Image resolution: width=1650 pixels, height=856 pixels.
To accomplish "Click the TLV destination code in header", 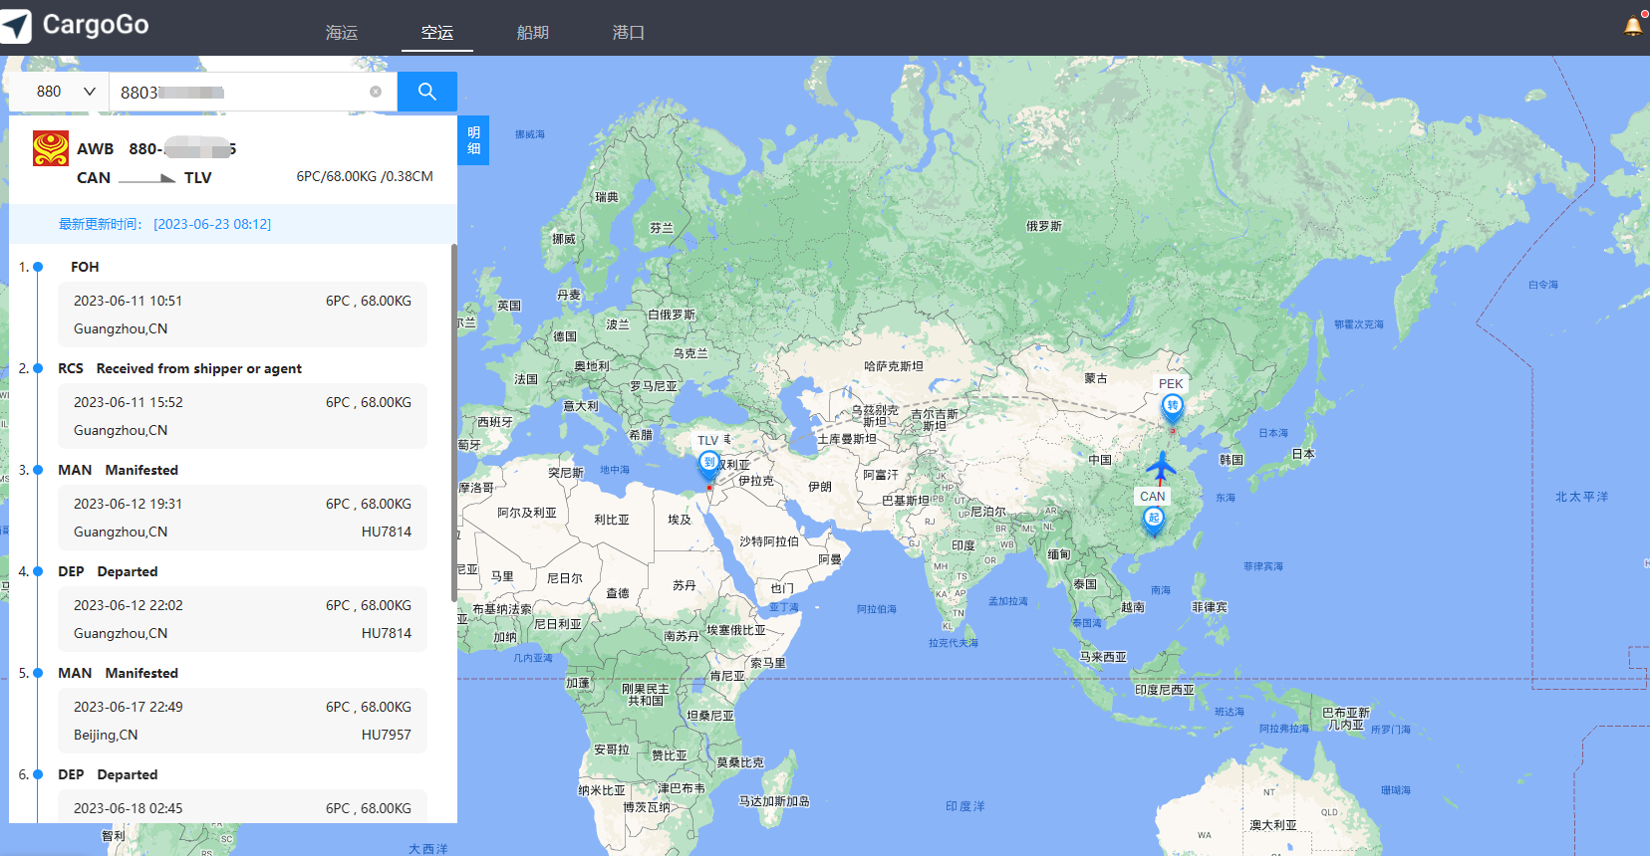I will coord(198,177).
